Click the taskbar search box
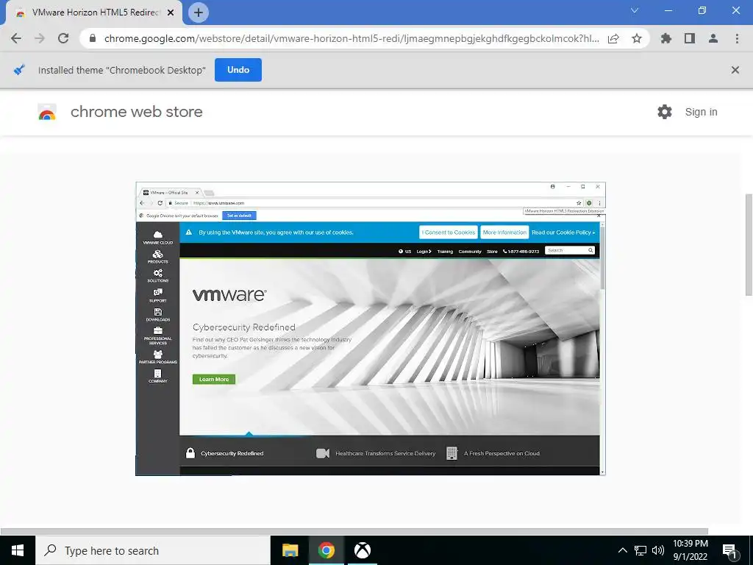This screenshot has width=753, height=565. tap(153, 550)
